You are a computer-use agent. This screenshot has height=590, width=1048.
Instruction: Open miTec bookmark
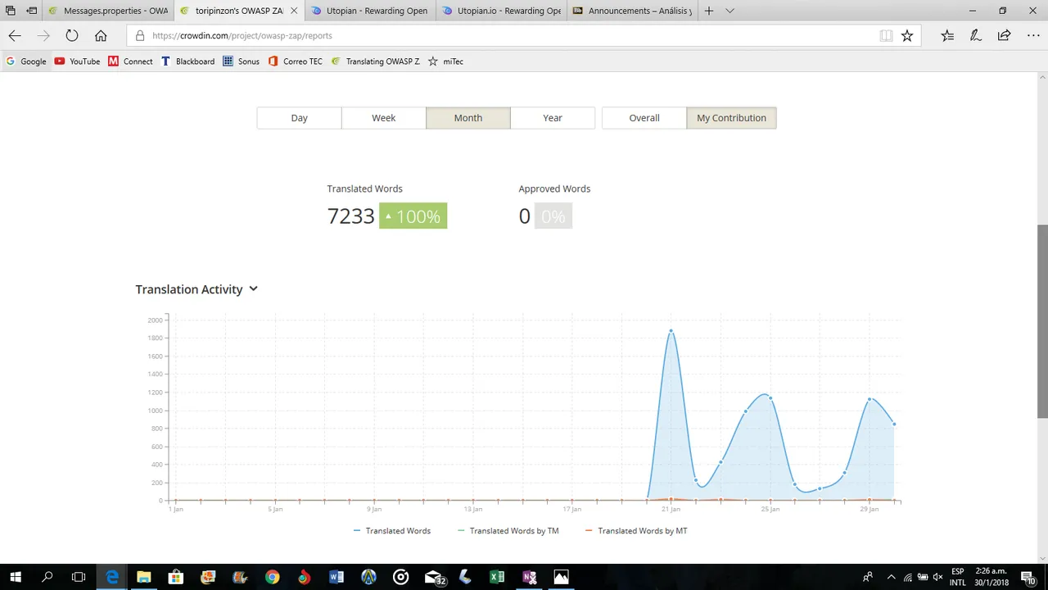(x=445, y=61)
